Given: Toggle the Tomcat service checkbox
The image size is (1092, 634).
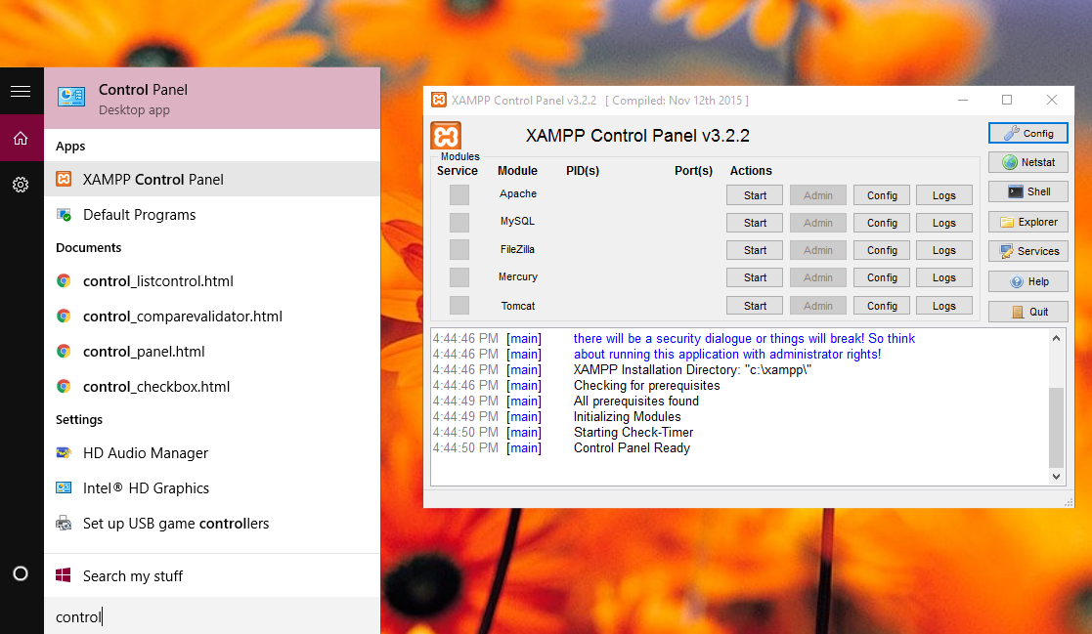Looking at the screenshot, I should (x=459, y=305).
